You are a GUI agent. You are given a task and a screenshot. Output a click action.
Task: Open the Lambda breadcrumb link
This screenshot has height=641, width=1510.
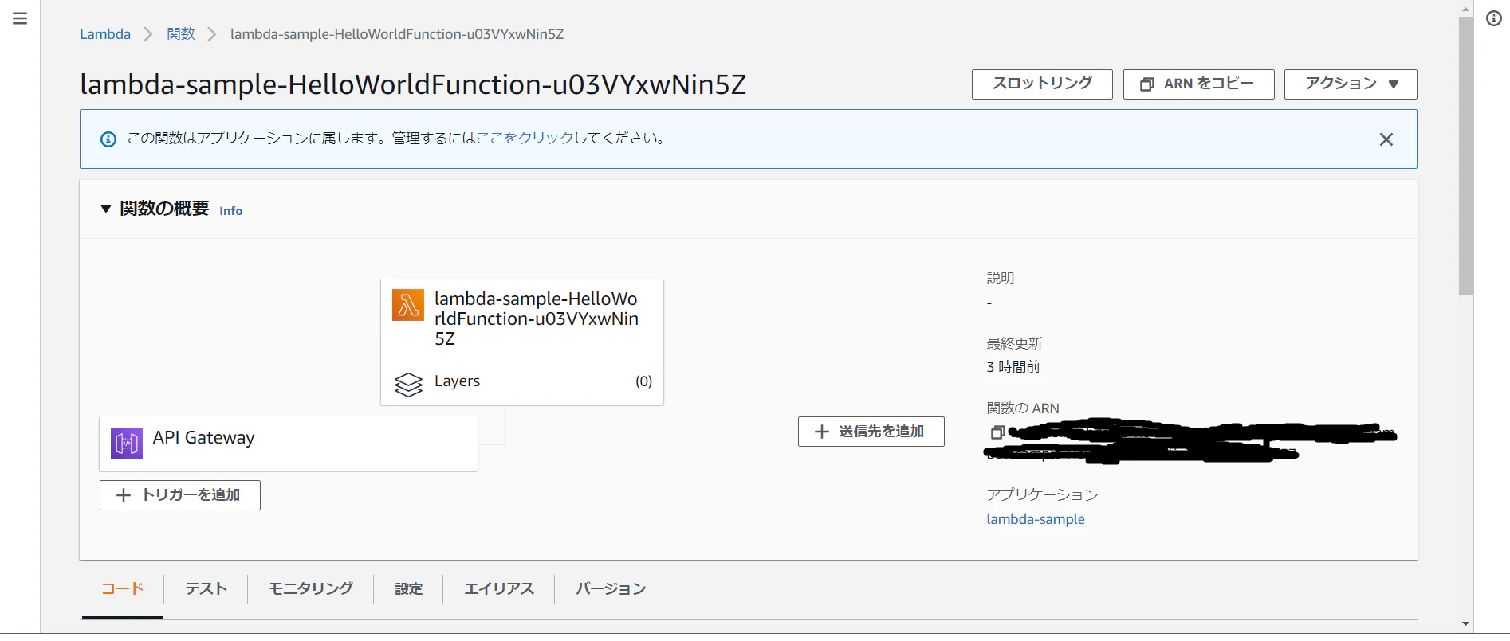coord(105,34)
